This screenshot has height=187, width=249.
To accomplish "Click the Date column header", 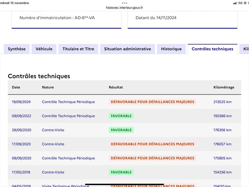I will point(16,87).
